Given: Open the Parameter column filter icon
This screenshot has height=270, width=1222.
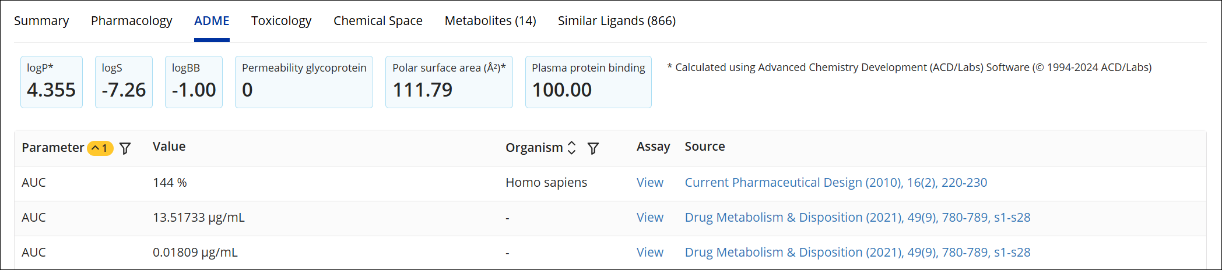Looking at the screenshot, I should click(125, 148).
